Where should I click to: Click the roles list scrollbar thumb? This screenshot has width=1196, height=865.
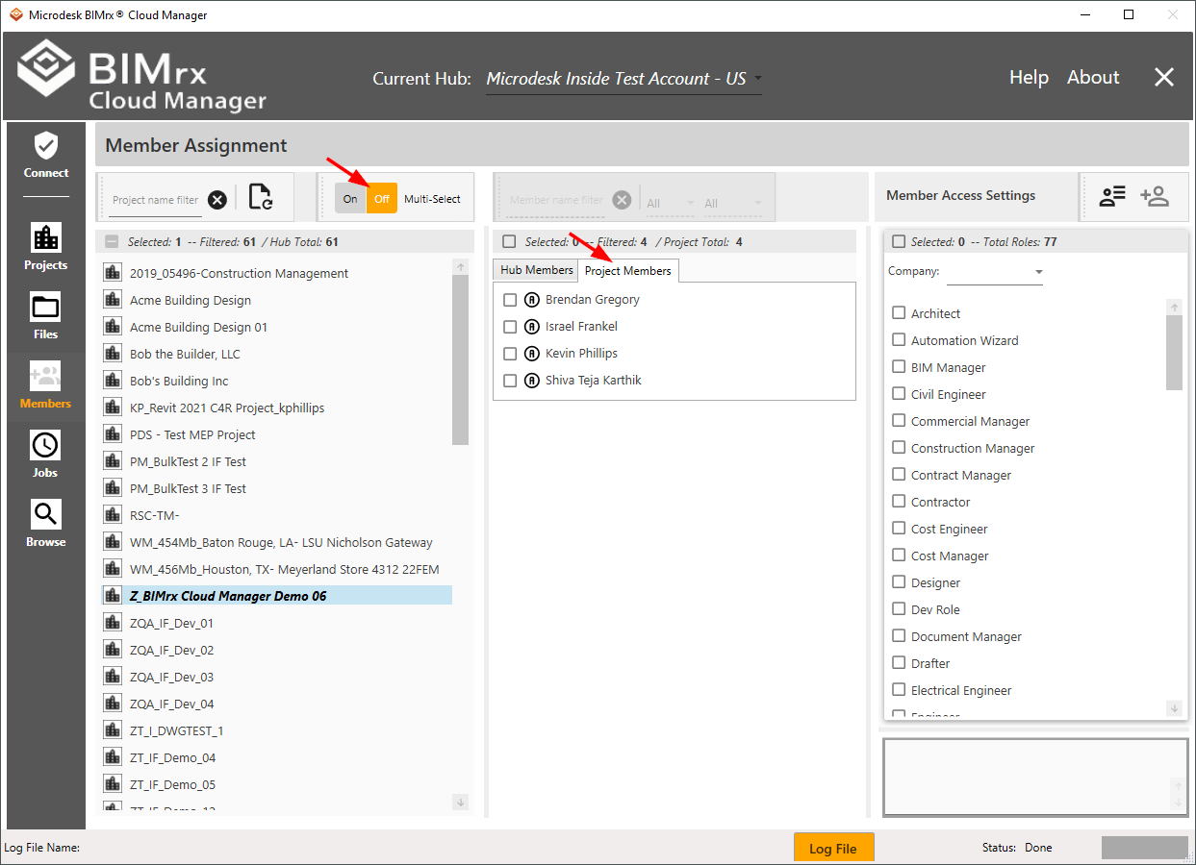1174,352
